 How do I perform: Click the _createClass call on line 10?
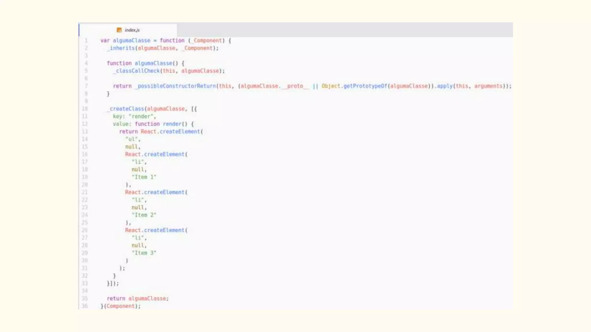[x=126, y=109]
